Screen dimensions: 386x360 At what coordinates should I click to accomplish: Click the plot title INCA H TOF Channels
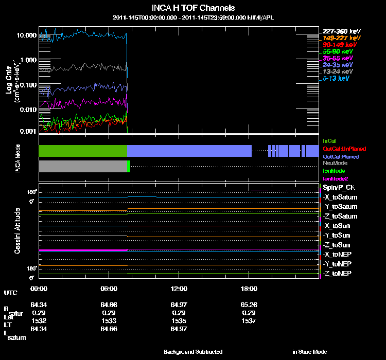tap(193, 8)
